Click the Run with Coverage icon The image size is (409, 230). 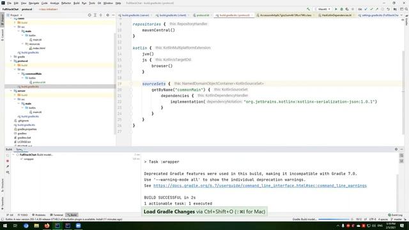[x=347, y=9]
